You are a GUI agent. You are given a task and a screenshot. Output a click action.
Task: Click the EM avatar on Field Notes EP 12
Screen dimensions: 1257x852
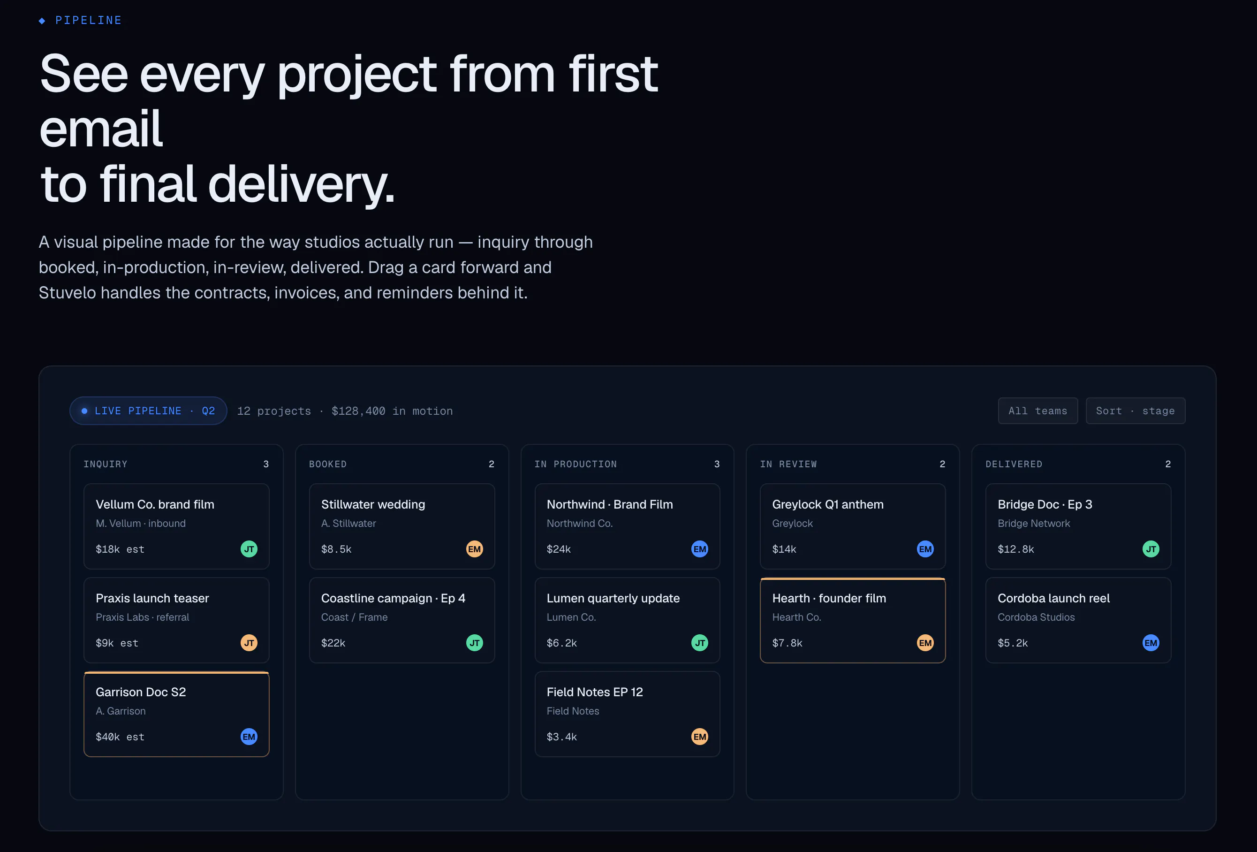click(x=700, y=737)
